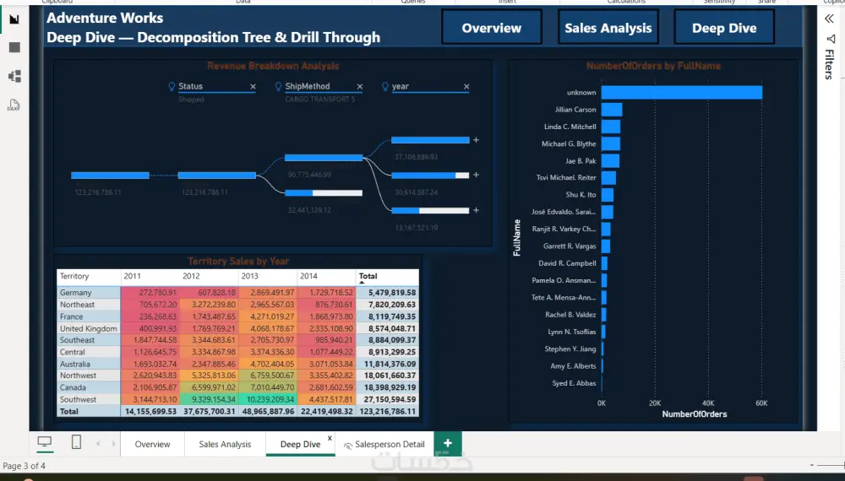Remove the ShipMethod level from tree
845x481 pixels.
click(x=360, y=87)
